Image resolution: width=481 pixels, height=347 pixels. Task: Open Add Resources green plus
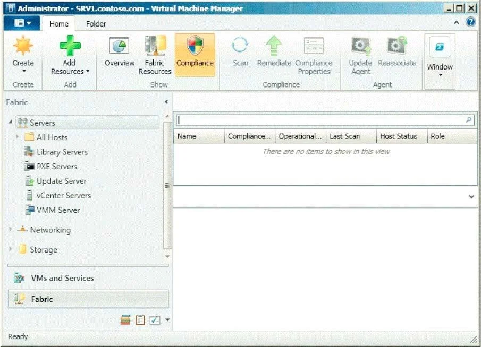tap(70, 46)
